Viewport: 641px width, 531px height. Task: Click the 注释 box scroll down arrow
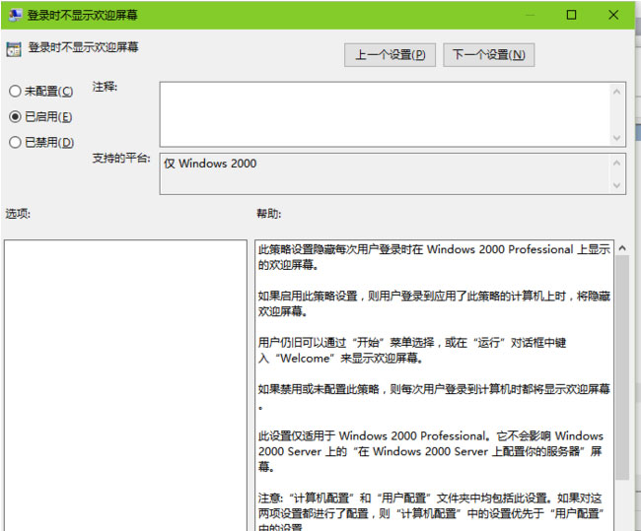616,138
